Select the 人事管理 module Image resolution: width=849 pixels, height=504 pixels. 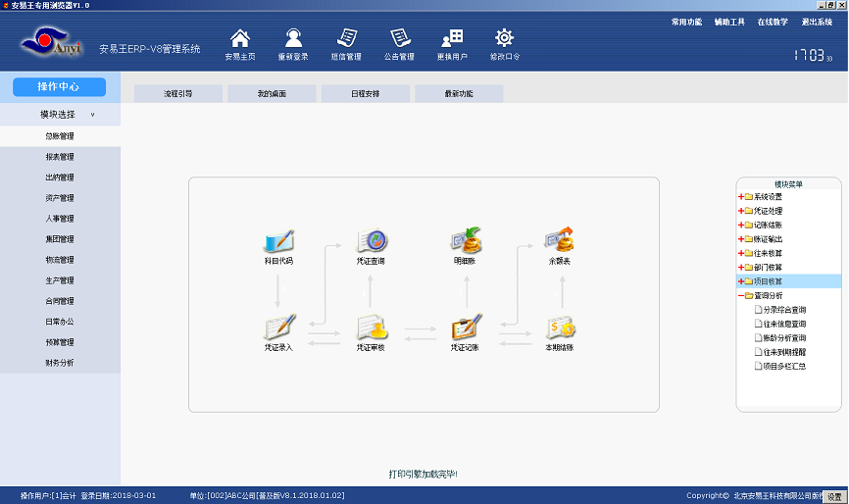pyautogui.click(x=60, y=219)
